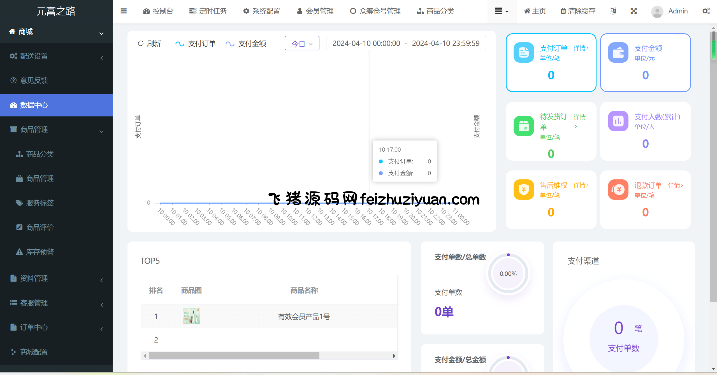Image resolution: width=717 pixels, height=375 pixels.
Task: Switch to the 系统配置 top tab
Action: point(262,11)
